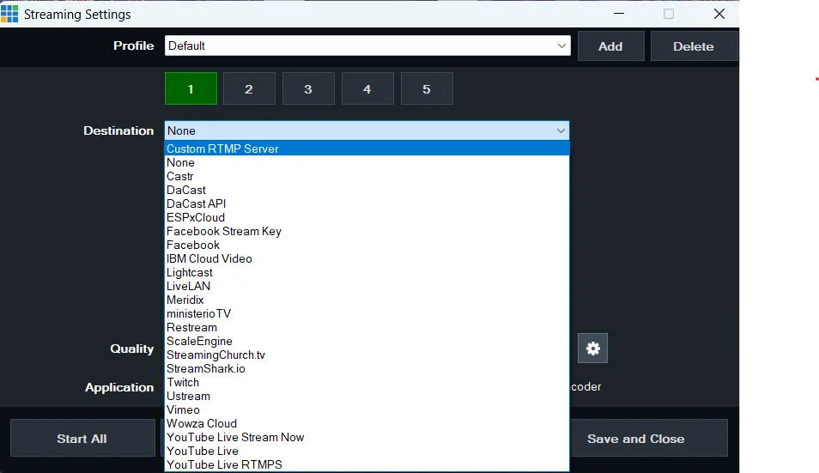Pick Vimeo destination

coord(367,409)
